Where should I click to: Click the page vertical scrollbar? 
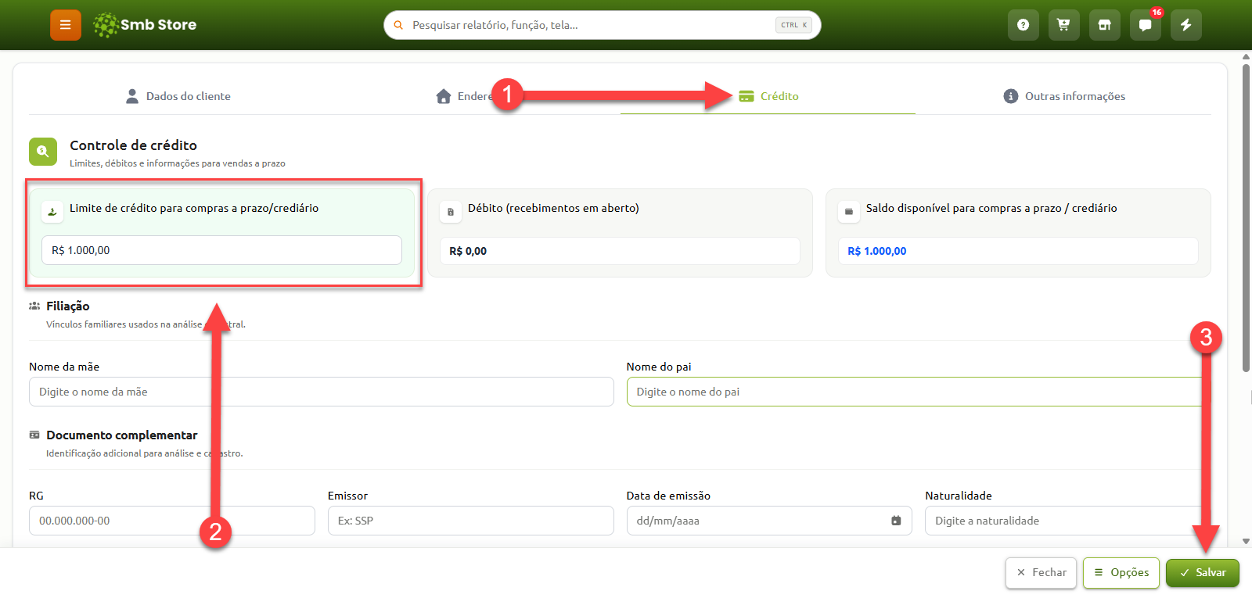[1246, 219]
